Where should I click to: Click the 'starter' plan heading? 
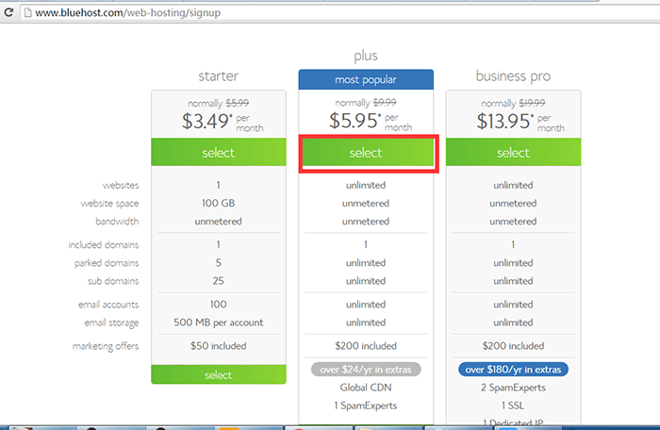(219, 75)
